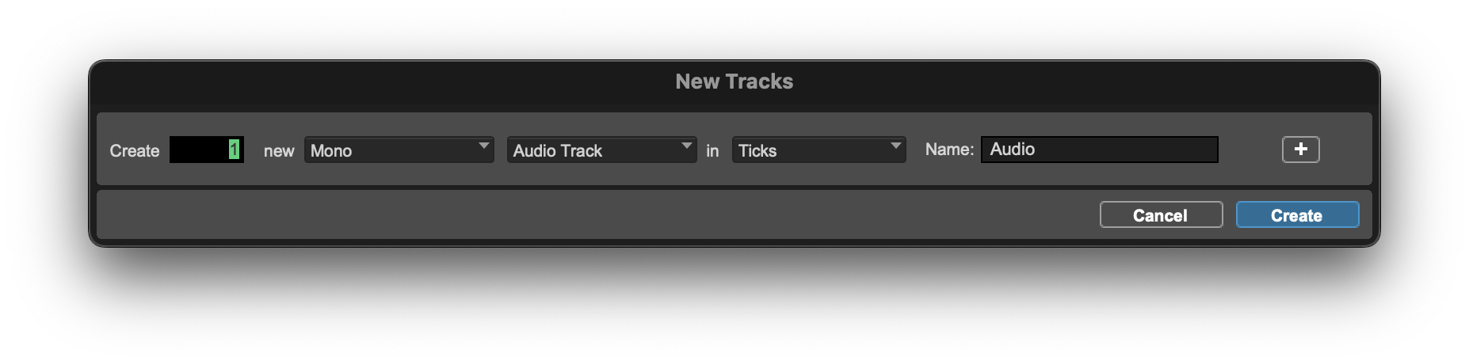Screen dimensions: 1469x364
Task: Click the New Tracks dialog title
Action: point(734,82)
